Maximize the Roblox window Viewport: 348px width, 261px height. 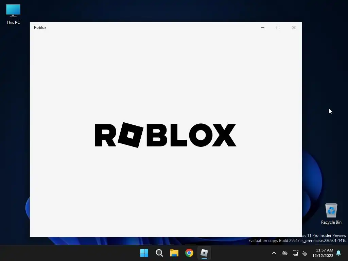pyautogui.click(x=278, y=28)
